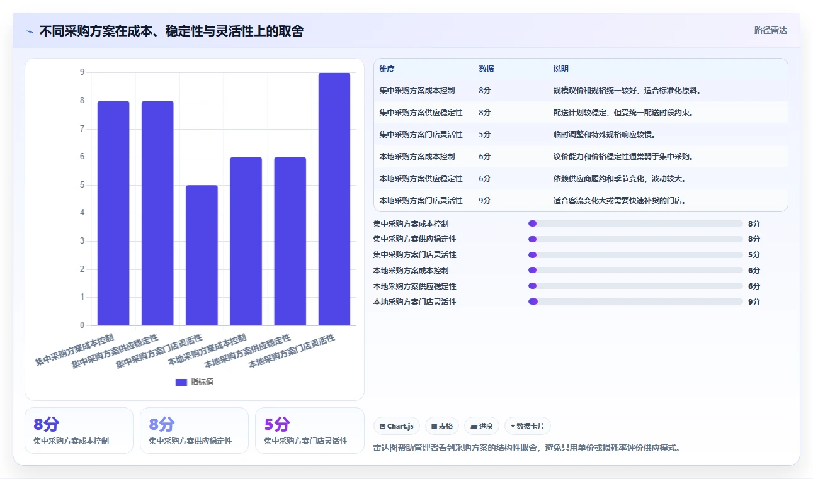Screen dimensions: 813x479
Task: Select table row 本地采购方案成本控制
Action: point(581,157)
